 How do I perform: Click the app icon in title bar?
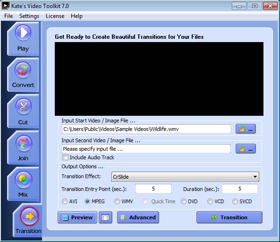(5, 6)
